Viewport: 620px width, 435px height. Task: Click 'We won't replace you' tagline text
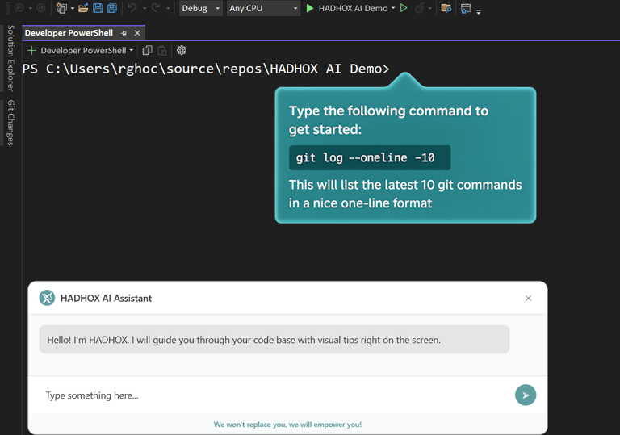click(x=287, y=425)
